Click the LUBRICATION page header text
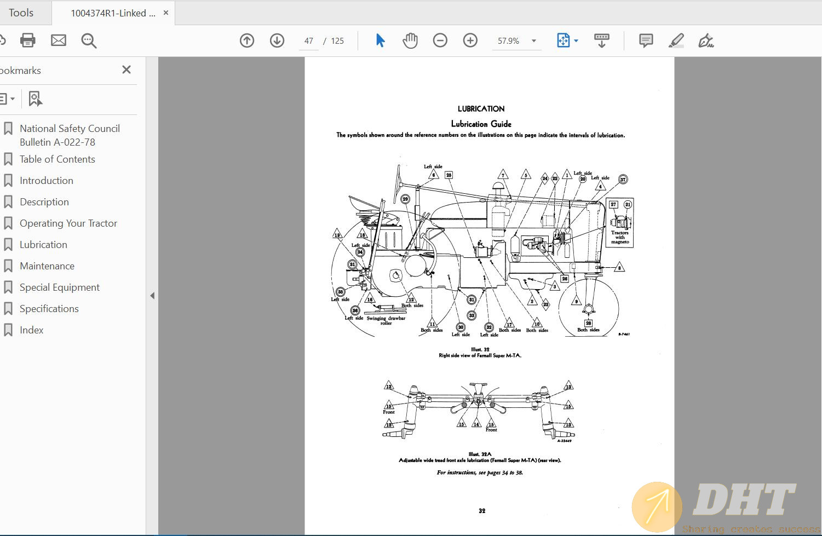 (481, 109)
